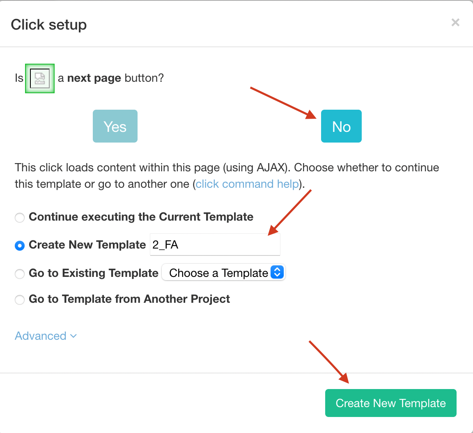
Task: Expand the Advanced options section
Action: 41,336
